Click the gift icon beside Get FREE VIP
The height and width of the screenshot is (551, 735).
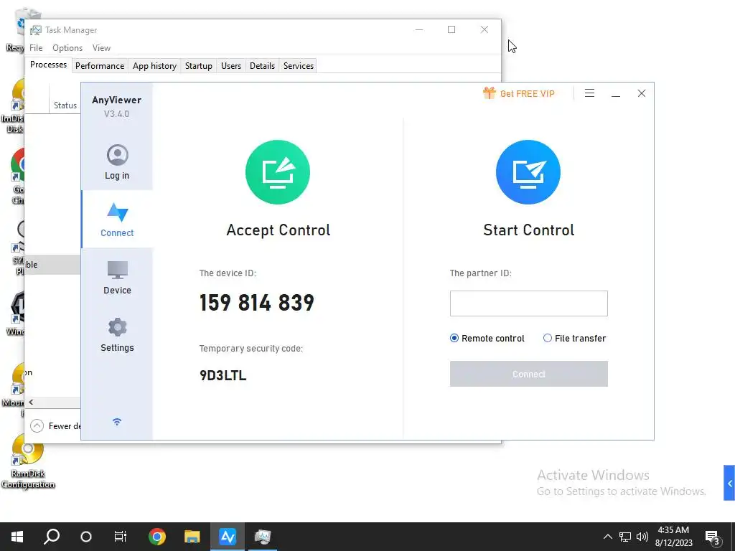(x=489, y=93)
